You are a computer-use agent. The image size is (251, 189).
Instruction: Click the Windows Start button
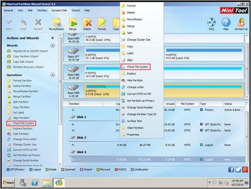pyautogui.click(x=9, y=183)
